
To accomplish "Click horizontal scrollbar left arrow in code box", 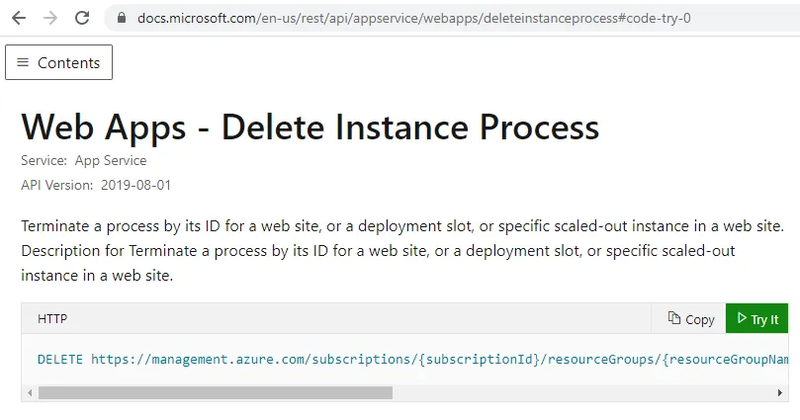I will [30, 393].
